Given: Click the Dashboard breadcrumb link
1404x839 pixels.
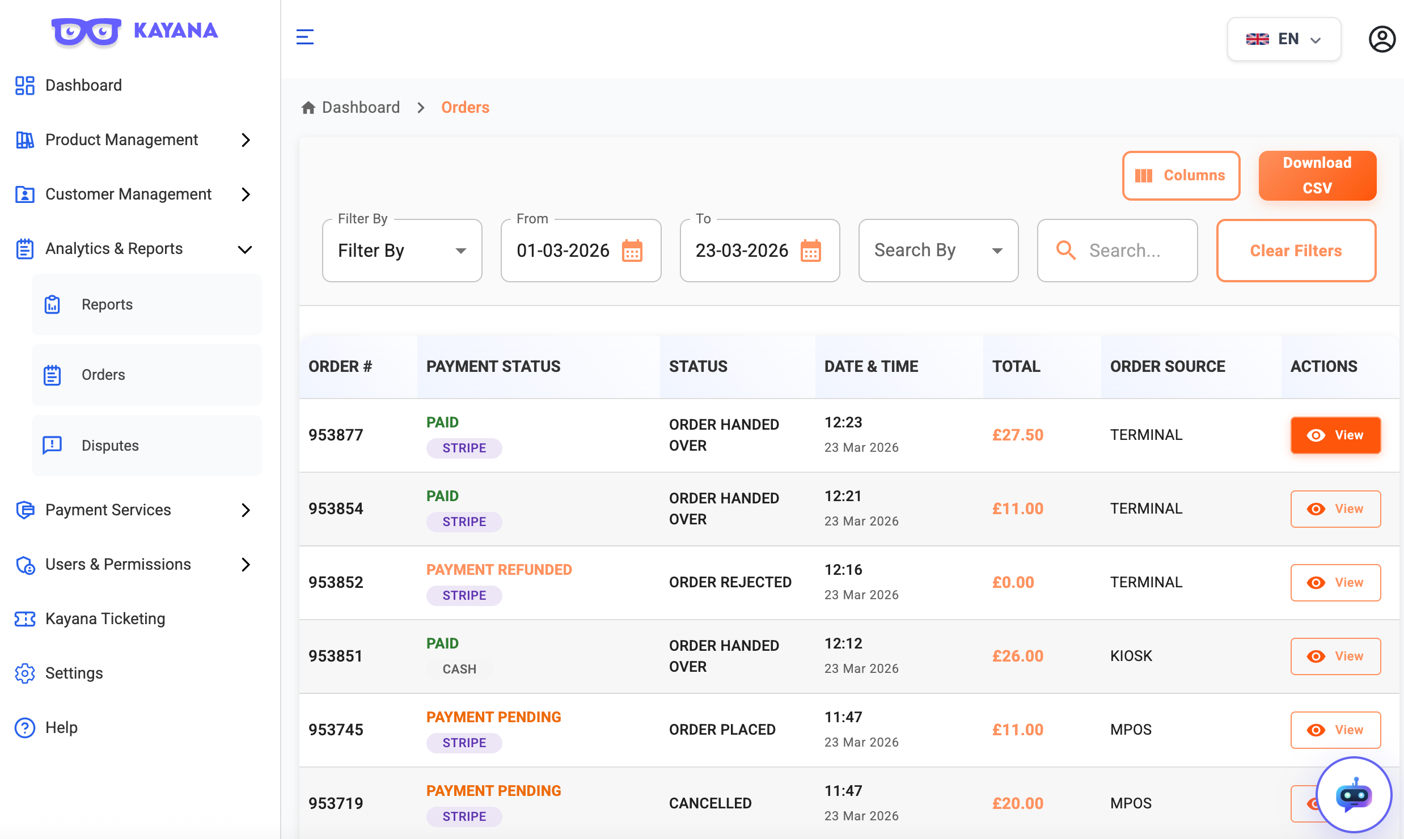Looking at the screenshot, I should pyautogui.click(x=361, y=108).
